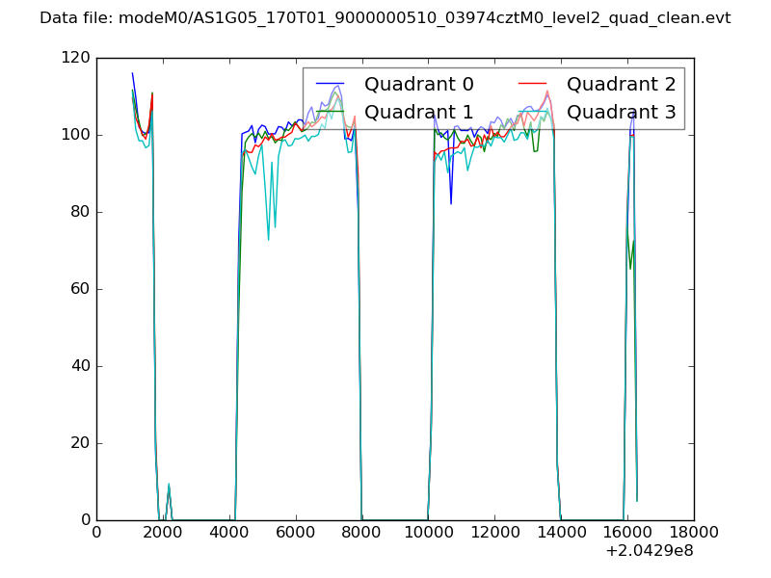Click the y-axis tick label 40
771x578 pixels.
[x=82, y=366]
